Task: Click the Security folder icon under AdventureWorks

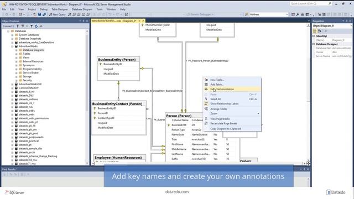Action: tap(20, 80)
